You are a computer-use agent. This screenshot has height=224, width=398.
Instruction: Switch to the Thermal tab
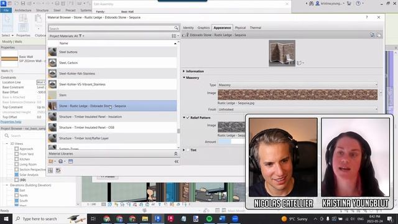coord(256,27)
